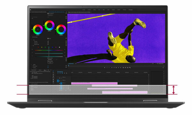Screen dimensions: 192x115
Task: Select the Pen tool in timeline toolbar
Action: tap(53, 80)
